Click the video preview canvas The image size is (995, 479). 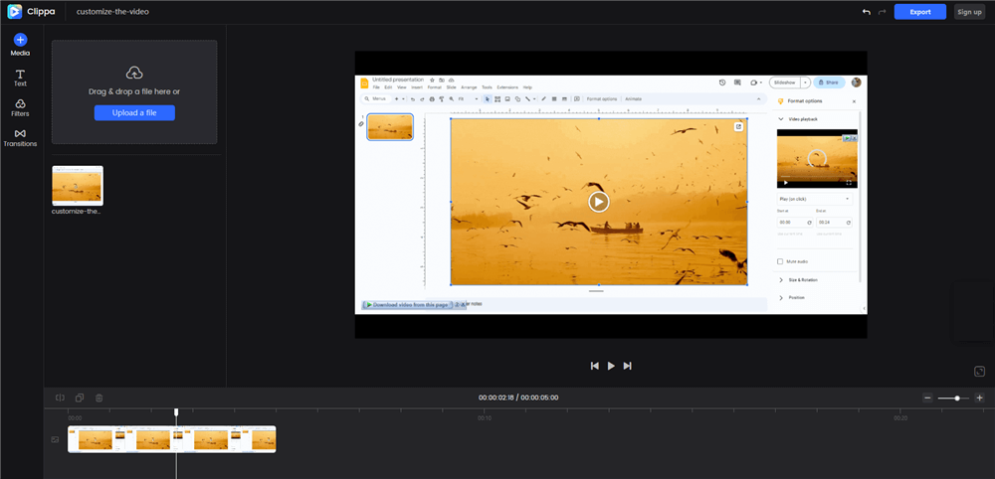pyautogui.click(x=611, y=195)
